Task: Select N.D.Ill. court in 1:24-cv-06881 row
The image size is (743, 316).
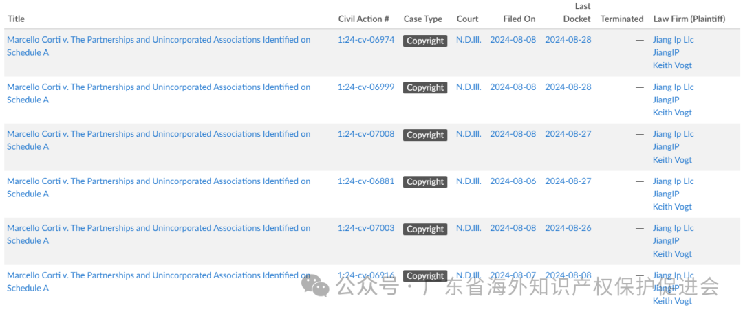Action: 469,181
